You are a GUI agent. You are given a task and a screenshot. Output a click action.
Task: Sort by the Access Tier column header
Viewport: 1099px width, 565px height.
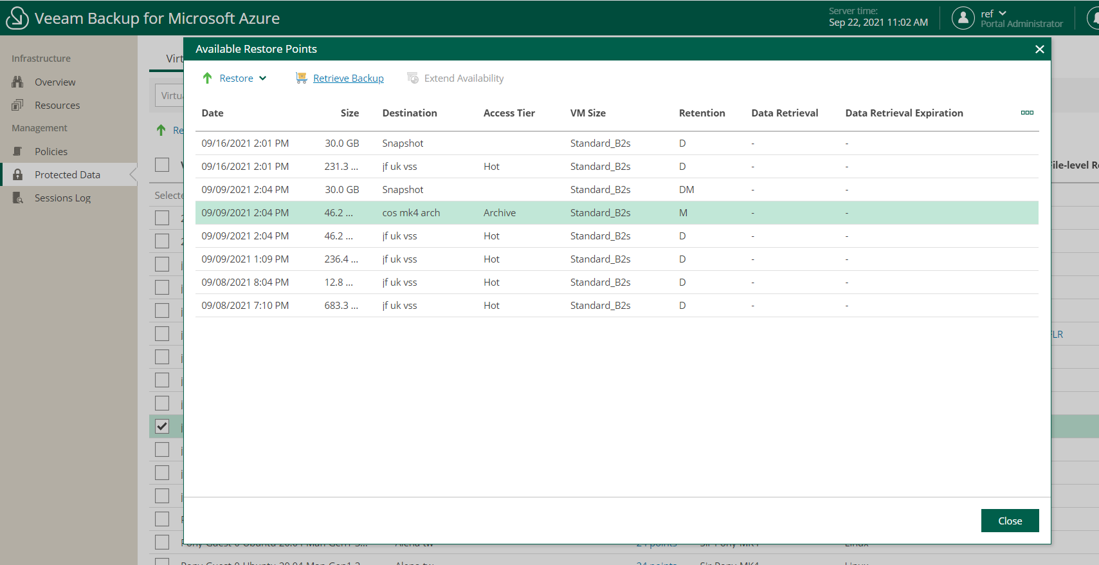509,113
